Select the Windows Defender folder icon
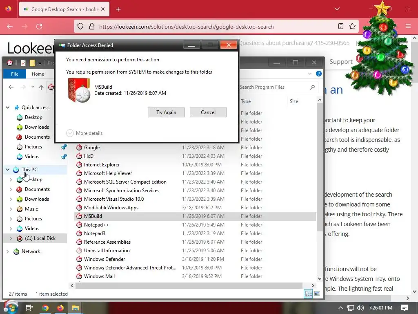This screenshot has height=314, width=418. 79,259
